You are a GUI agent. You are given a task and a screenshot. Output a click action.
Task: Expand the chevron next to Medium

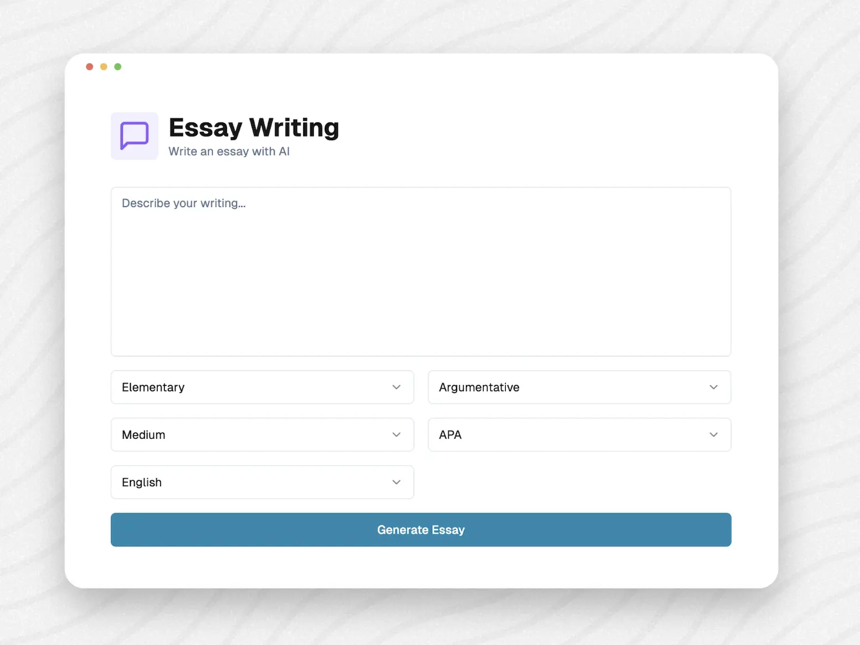tap(396, 435)
